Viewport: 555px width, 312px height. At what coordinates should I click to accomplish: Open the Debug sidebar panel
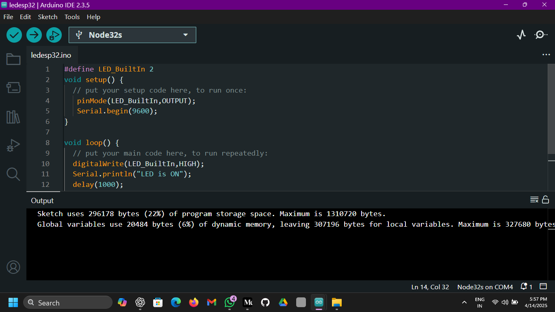(x=13, y=145)
